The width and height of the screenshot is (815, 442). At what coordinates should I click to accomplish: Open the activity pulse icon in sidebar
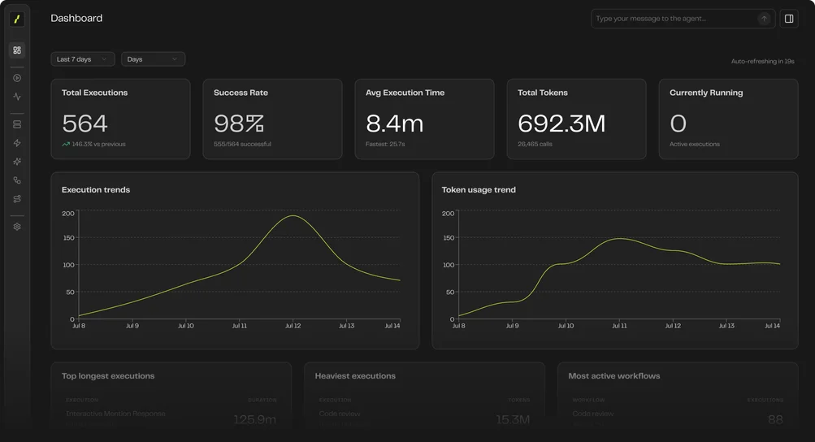(17, 97)
